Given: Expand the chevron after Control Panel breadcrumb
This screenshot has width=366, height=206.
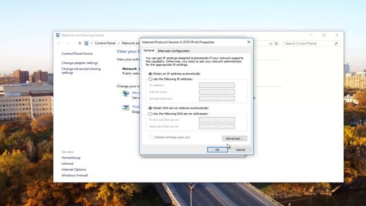Looking at the screenshot, I should (118, 43).
